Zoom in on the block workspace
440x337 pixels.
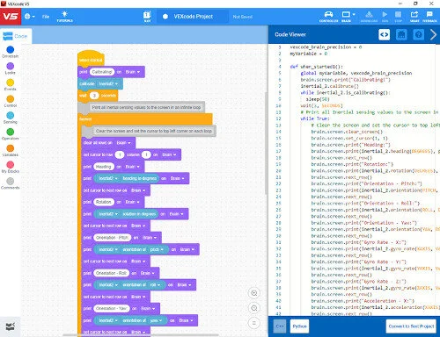[x=254, y=293]
